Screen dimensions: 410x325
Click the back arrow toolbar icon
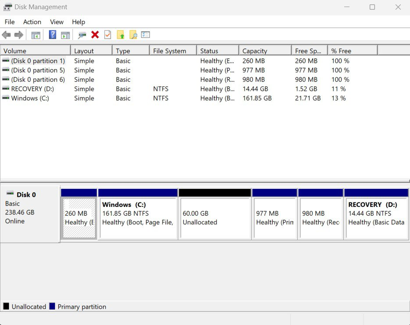click(x=6, y=35)
